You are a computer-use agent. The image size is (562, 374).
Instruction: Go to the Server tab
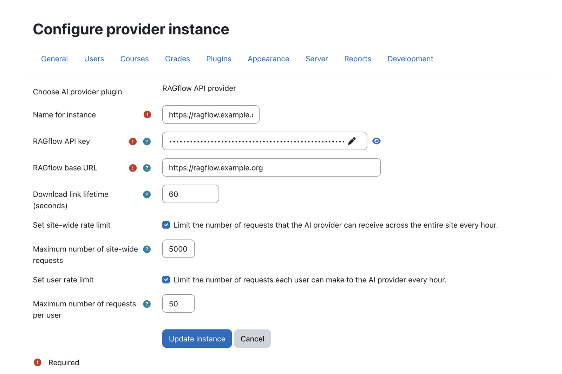tap(317, 59)
